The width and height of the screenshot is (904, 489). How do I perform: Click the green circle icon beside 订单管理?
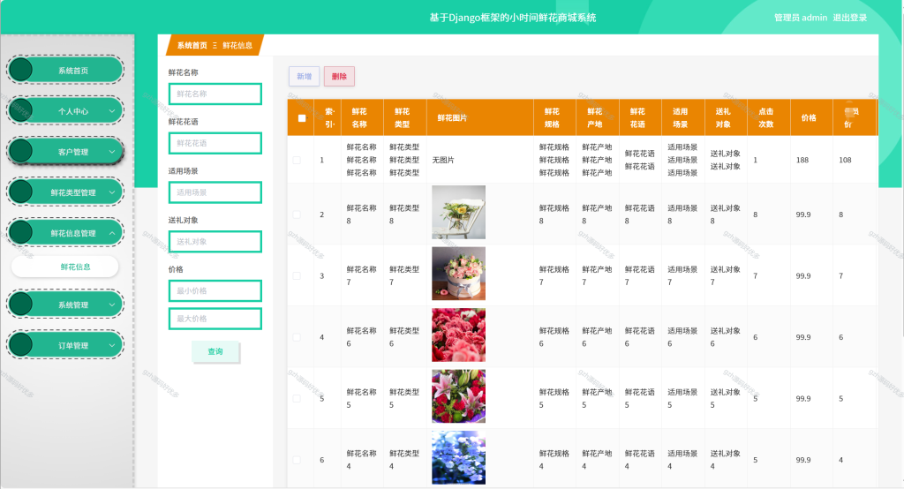[x=21, y=345]
